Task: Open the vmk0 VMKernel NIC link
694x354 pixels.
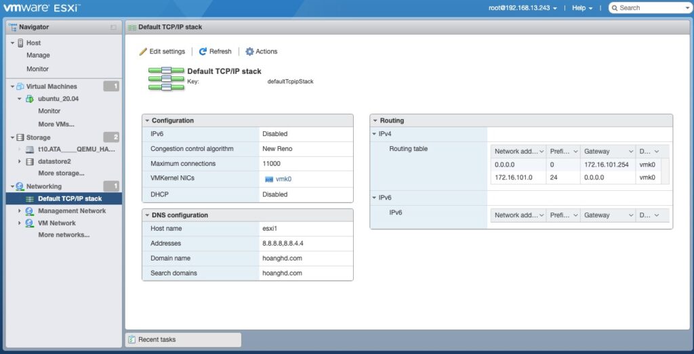Action: click(x=284, y=179)
